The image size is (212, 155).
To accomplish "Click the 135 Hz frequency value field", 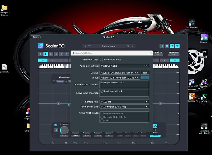I will coord(64,136).
